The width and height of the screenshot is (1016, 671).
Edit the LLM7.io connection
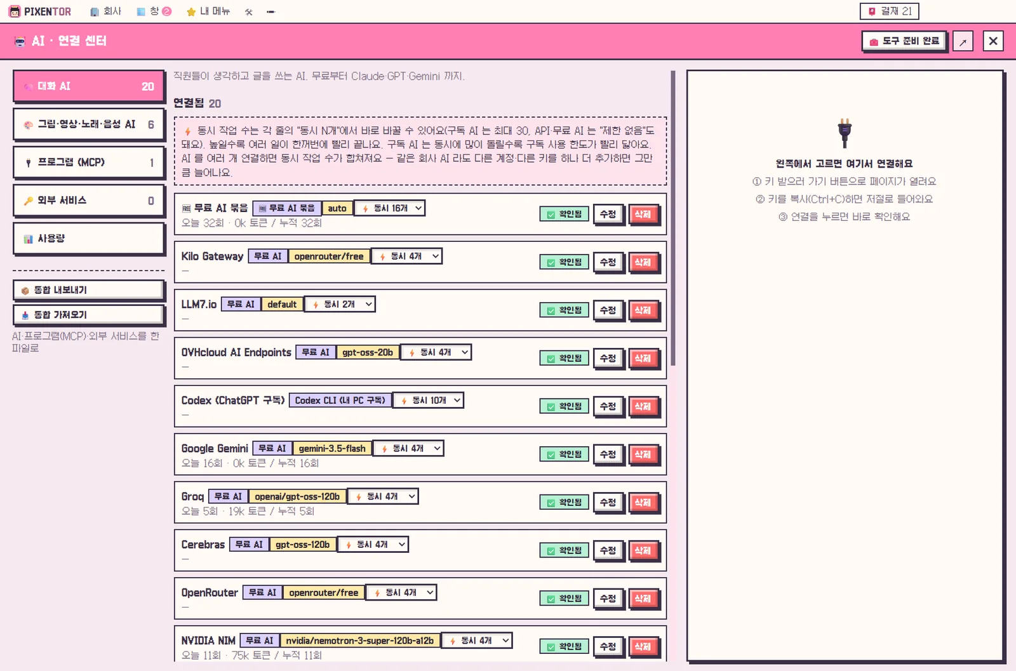pos(608,310)
